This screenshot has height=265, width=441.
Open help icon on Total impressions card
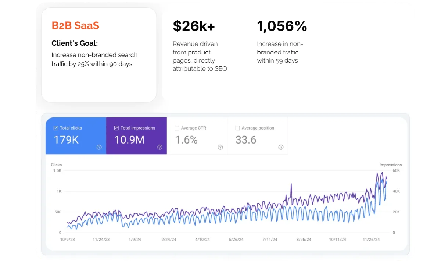click(160, 147)
